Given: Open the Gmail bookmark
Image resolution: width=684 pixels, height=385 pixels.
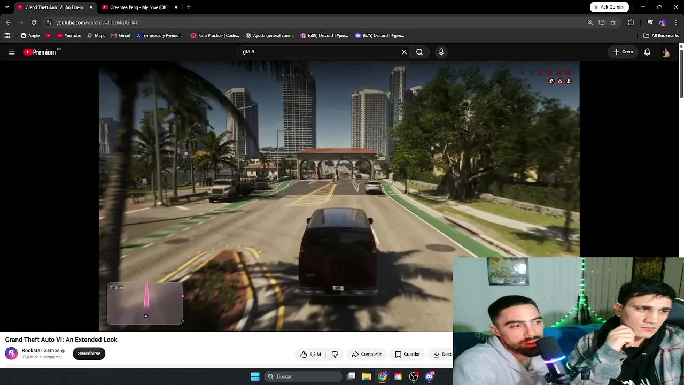Looking at the screenshot, I should pyautogui.click(x=121, y=36).
